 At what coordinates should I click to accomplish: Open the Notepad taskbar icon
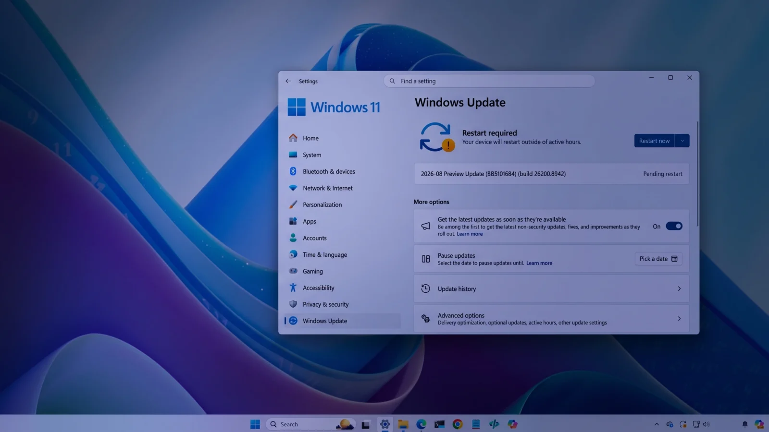476,424
